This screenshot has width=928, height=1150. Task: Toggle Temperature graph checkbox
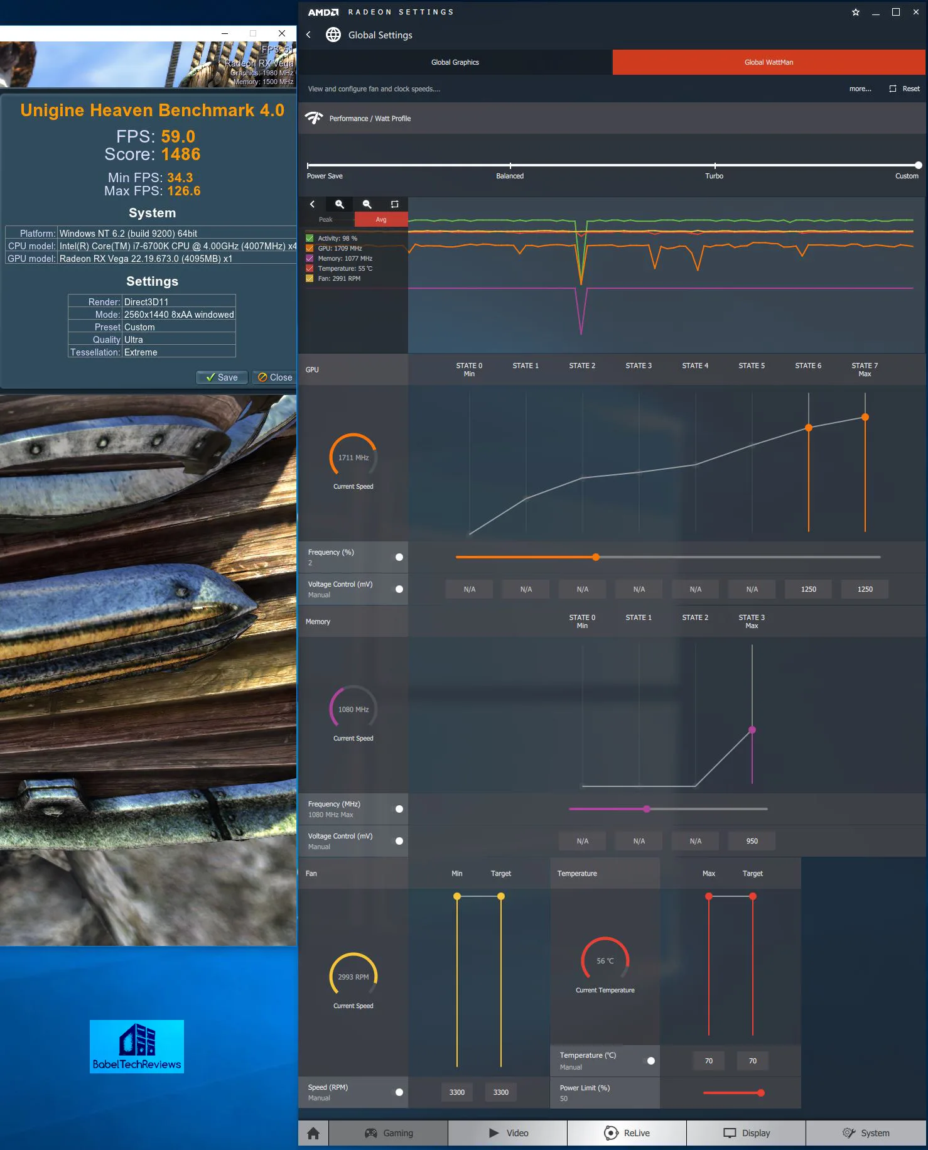pyautogui.click(x=310, y=268)
